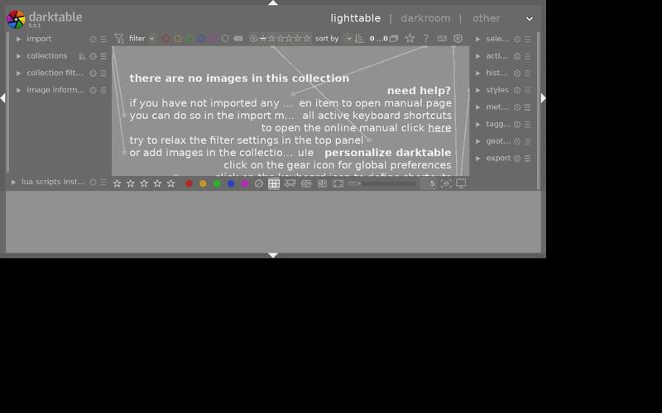Toggle the green color label filter circle

[189, 38]
